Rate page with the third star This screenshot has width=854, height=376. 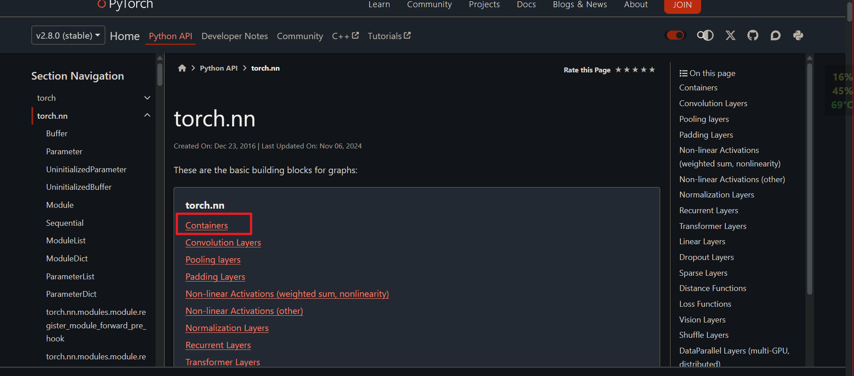pos(635,70)
